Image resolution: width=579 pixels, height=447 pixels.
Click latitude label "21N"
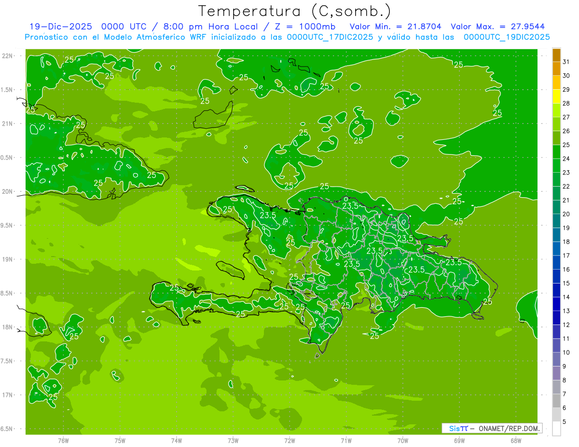point(7,123)
